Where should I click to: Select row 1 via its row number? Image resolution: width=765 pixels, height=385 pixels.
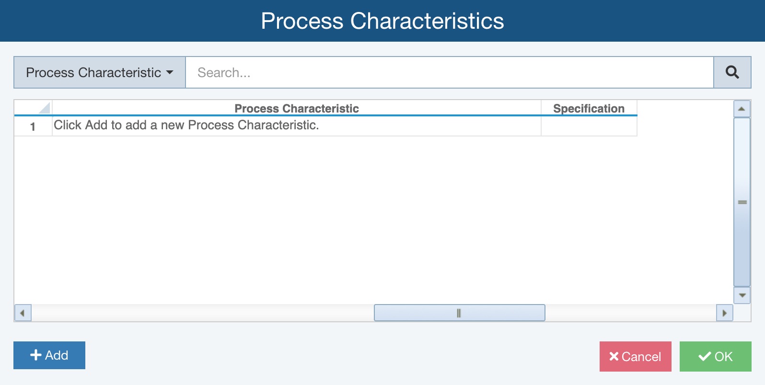pos(33,126)
